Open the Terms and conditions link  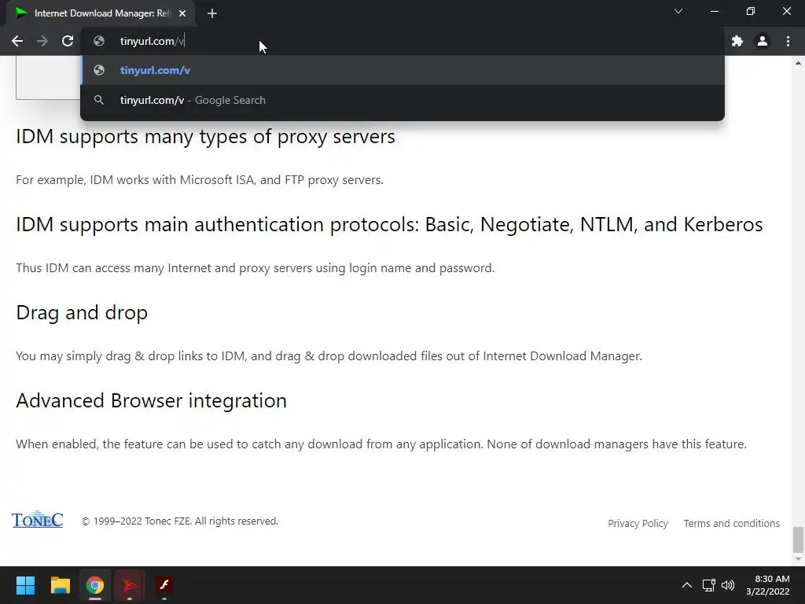tap(731, 523)
